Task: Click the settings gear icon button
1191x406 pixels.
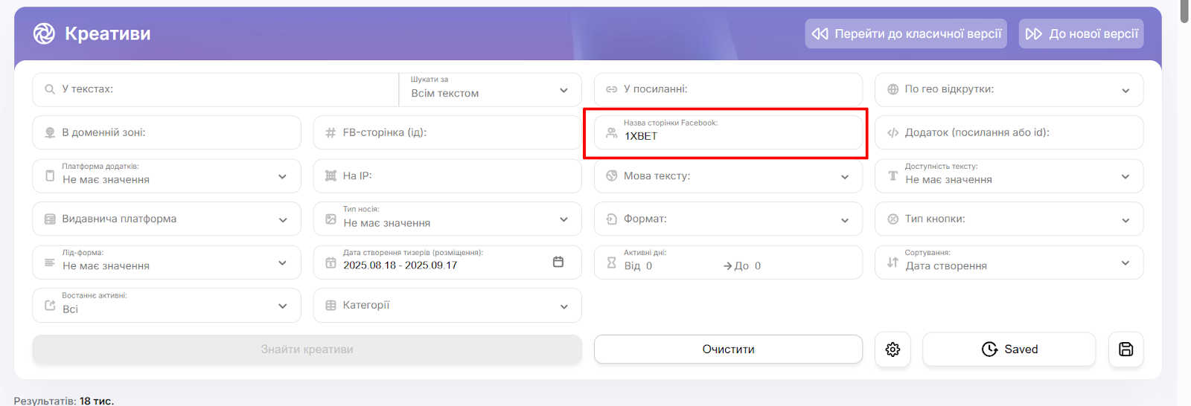Action: click(893, 349)
